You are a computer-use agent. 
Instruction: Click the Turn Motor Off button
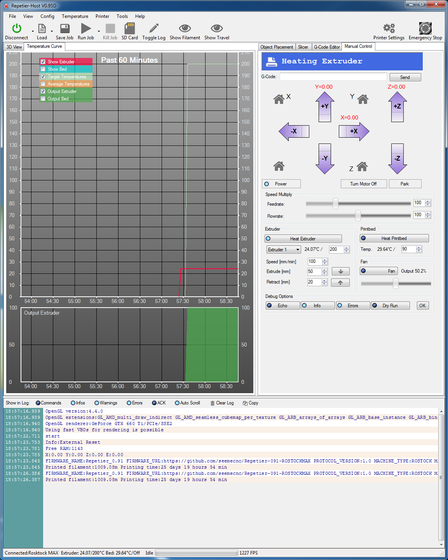(x=363, y=184)
